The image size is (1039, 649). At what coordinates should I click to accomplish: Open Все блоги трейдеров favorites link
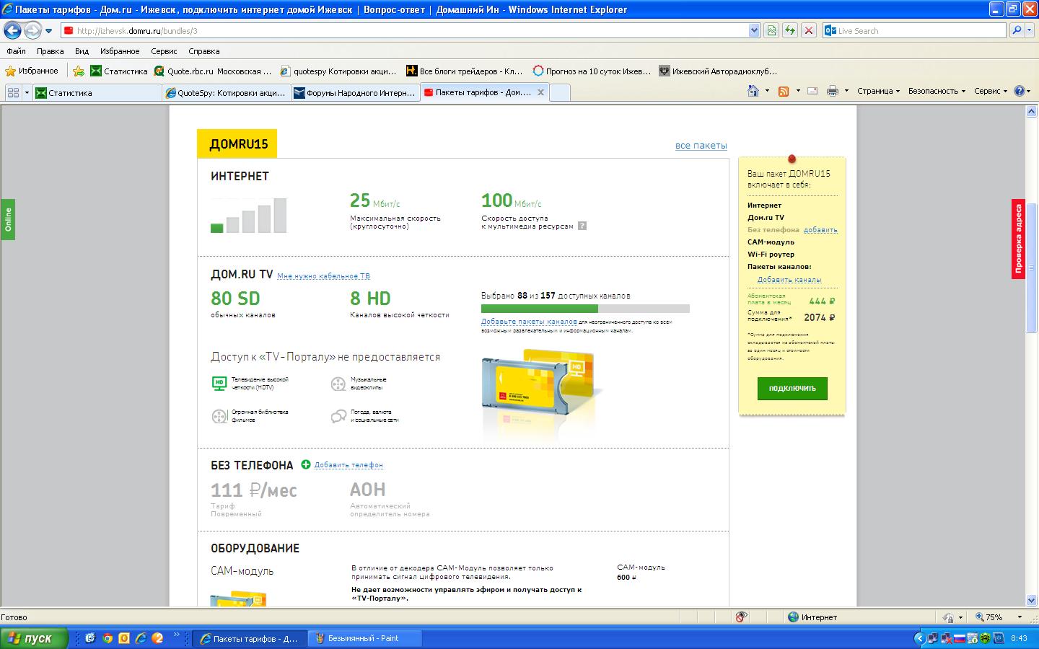pos(465,71)
